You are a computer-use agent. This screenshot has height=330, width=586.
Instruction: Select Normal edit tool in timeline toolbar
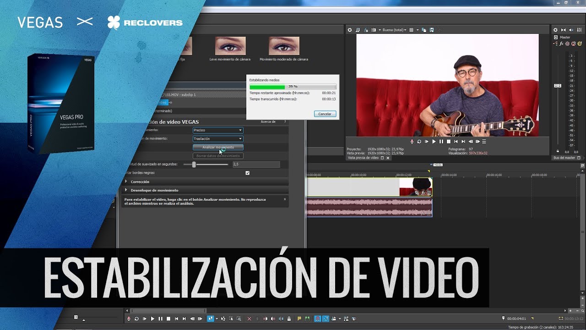tap(210, 319)
